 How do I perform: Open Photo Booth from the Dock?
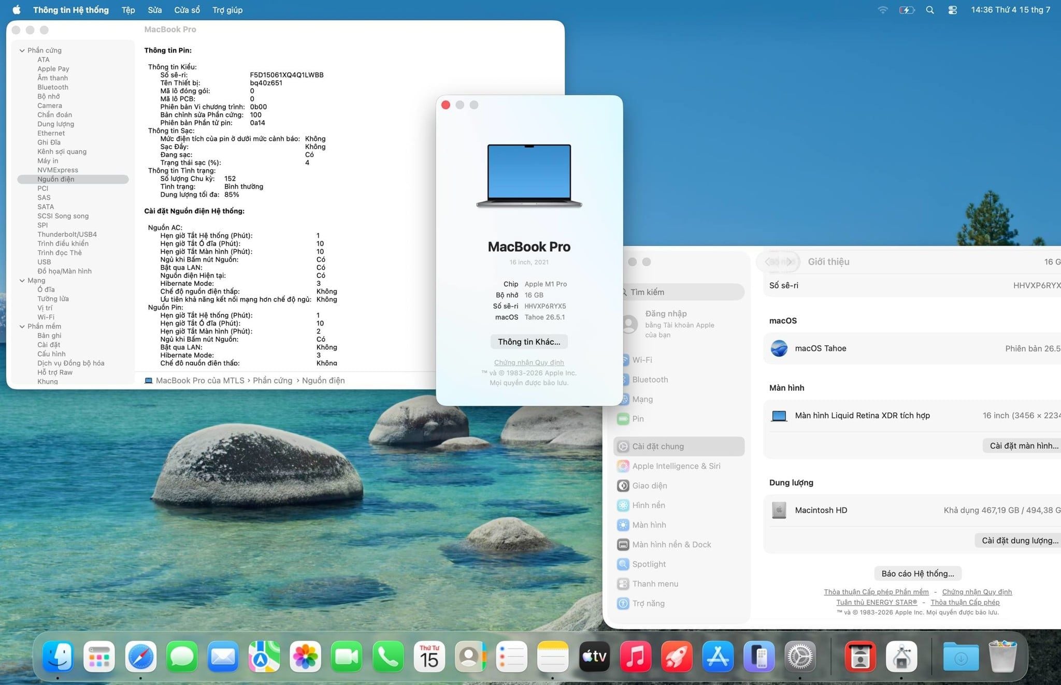(x=861, y=657)
